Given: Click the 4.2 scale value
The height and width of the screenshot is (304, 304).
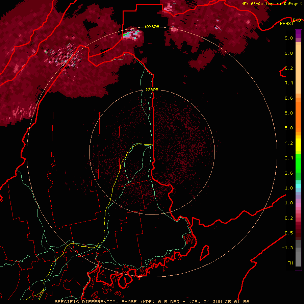Looking at the screenshot, I should [289, 143].
